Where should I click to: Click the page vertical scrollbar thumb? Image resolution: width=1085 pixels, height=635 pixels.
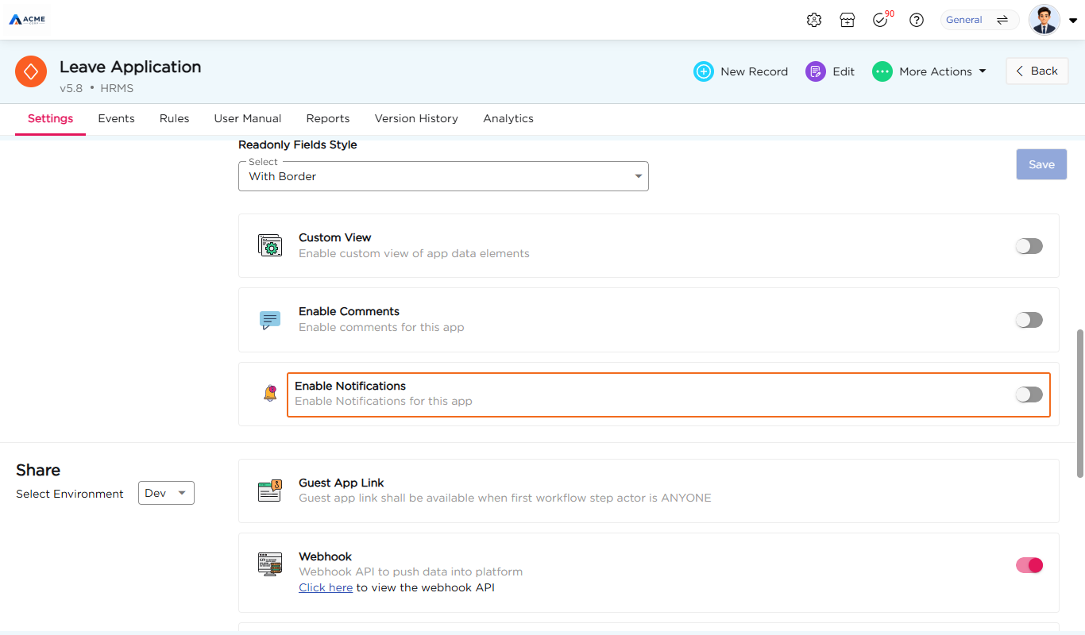tap(1079, 403)
